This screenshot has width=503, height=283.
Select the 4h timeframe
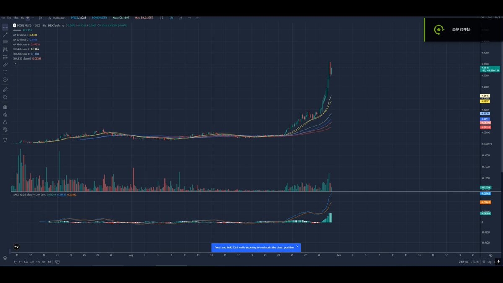28,18
